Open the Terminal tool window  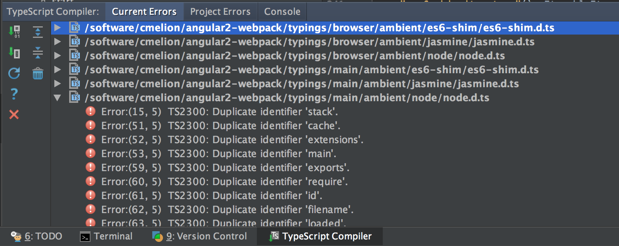(106, 236)
